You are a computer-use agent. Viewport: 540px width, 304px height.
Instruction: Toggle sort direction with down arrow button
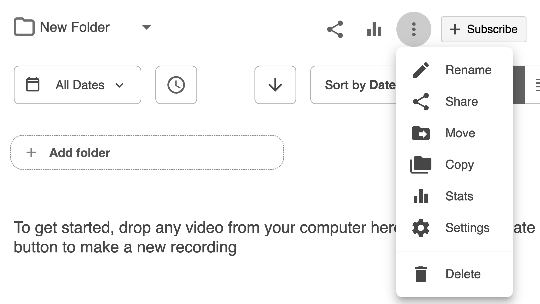[x=275, y=85]
